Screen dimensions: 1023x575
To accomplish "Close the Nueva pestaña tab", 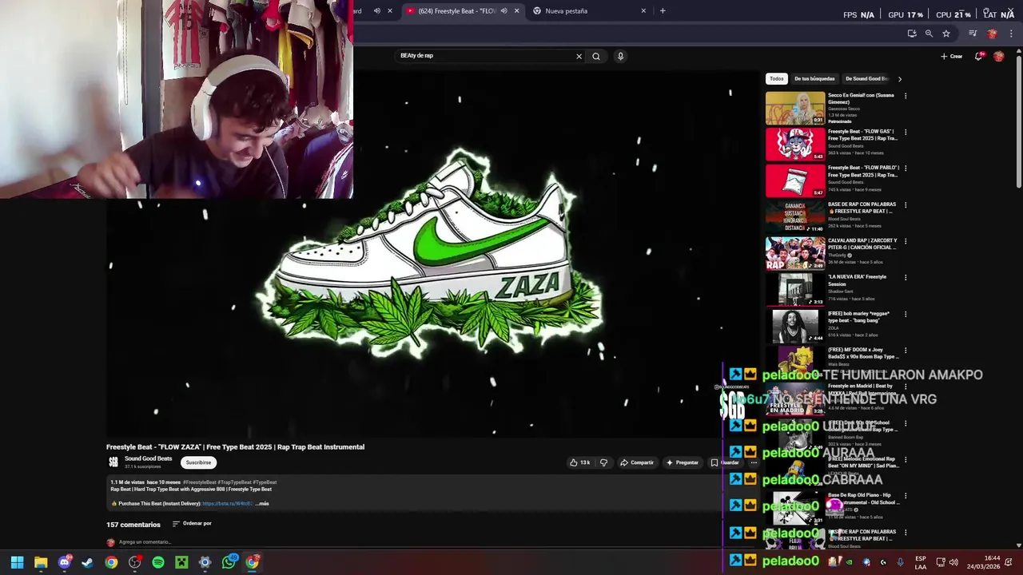I will (x=643, y=11).
